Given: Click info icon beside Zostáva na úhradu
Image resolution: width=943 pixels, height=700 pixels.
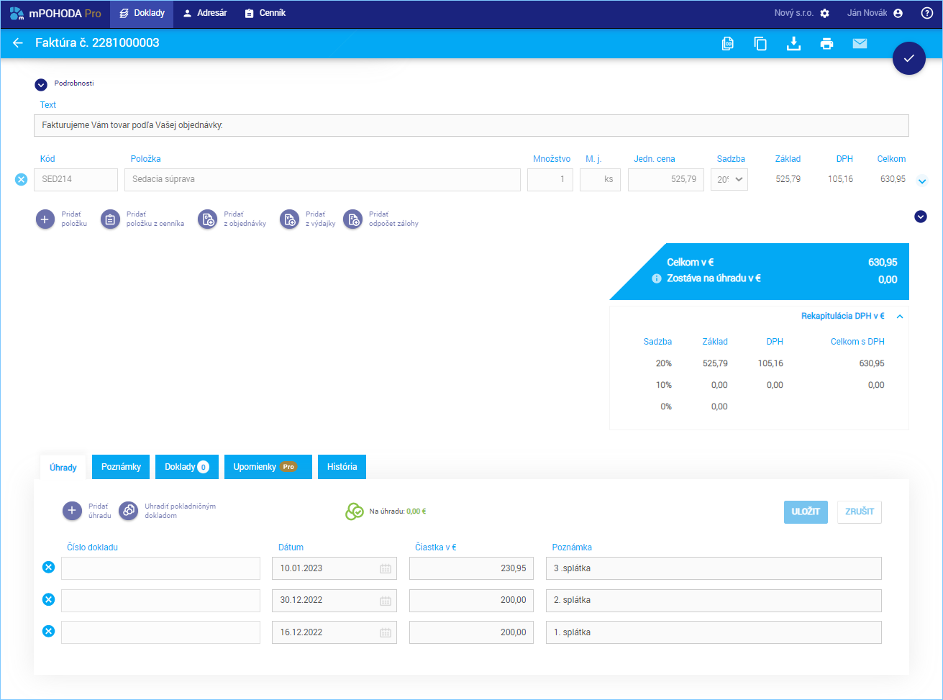Looking at the screenshot, I should point(656,278).
